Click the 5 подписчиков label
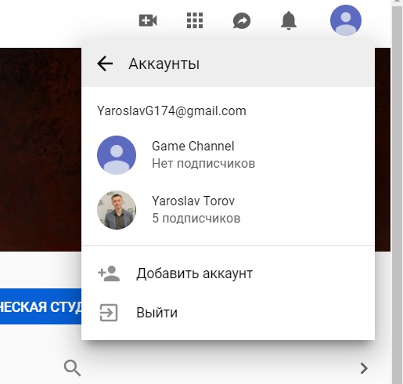The height and width of the screenshot is (384, 403). [x=196, y=218]
